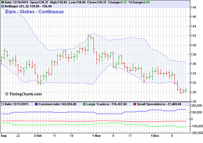This screenshot has width=203, height=143.
Task: Click the 130 price axis label
Action: [194, 92]
